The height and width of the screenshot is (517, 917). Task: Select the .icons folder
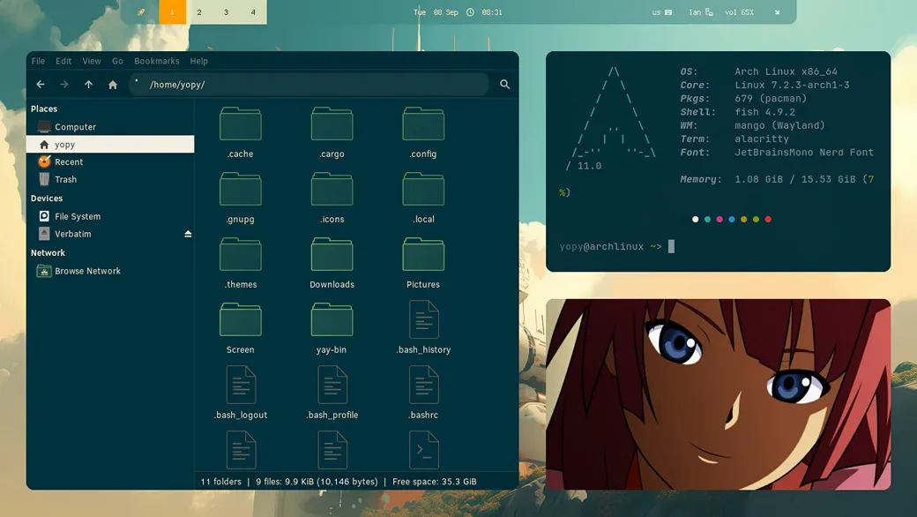pos(332,198)
